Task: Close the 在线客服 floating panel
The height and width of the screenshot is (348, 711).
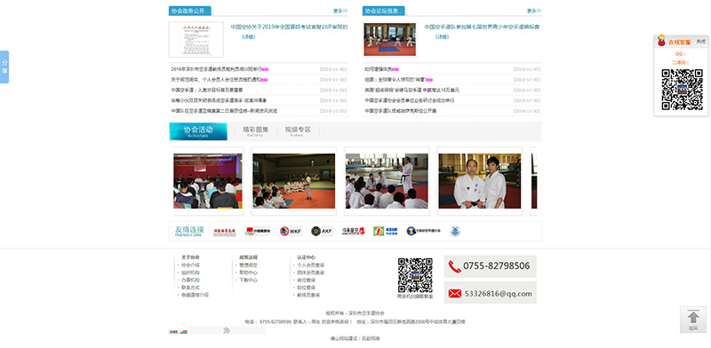Action: pyautogui.click(x=701, y=42)
